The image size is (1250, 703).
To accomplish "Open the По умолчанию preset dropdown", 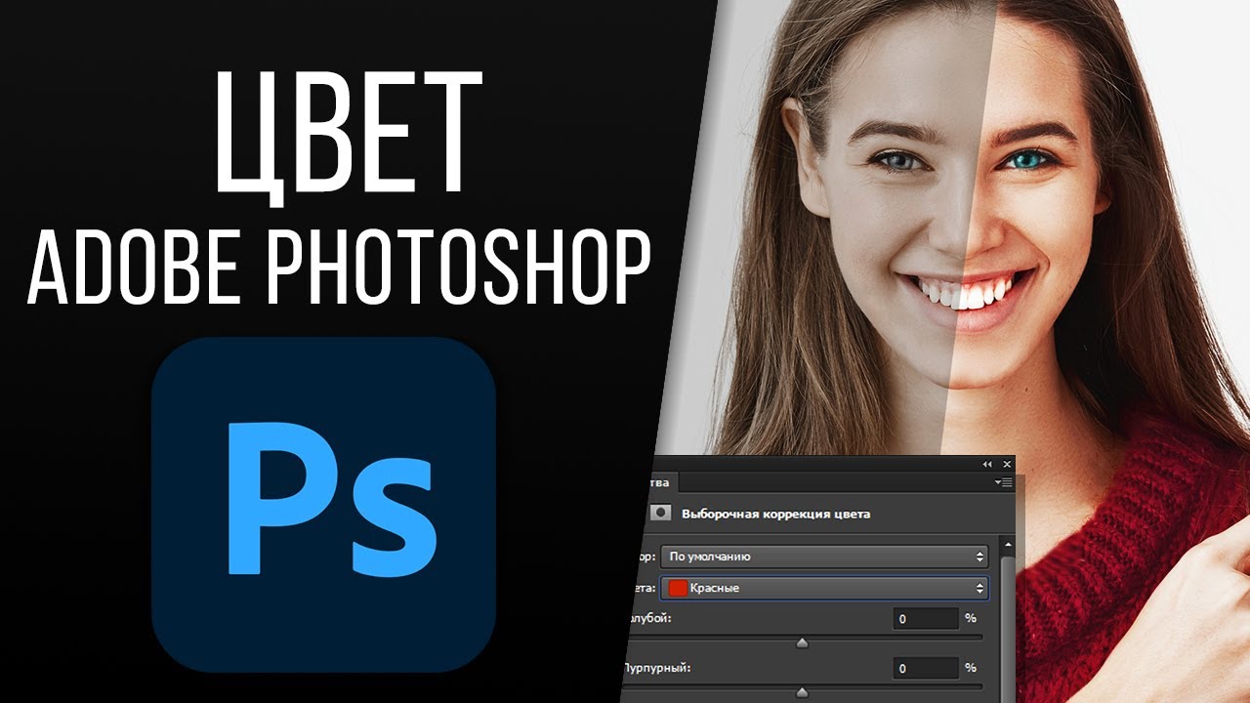I will coord(825,557).
